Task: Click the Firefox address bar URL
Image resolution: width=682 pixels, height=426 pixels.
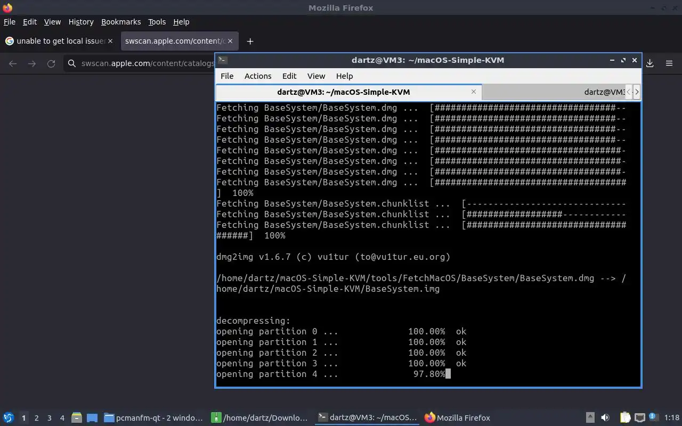Action: [x=148, y=63]
